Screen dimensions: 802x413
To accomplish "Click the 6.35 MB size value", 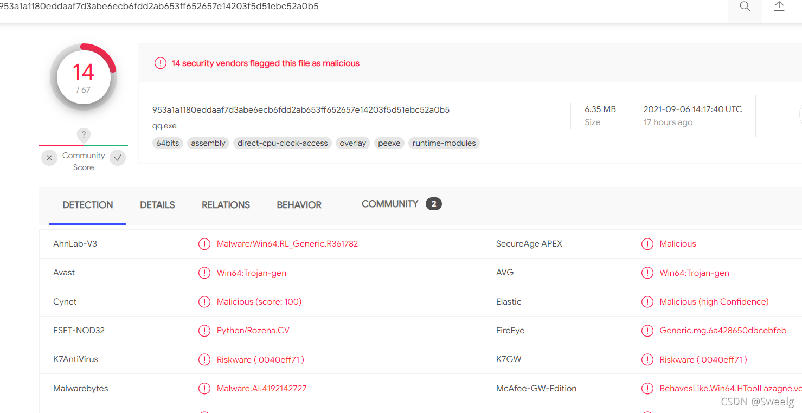I will coord(600,109).
